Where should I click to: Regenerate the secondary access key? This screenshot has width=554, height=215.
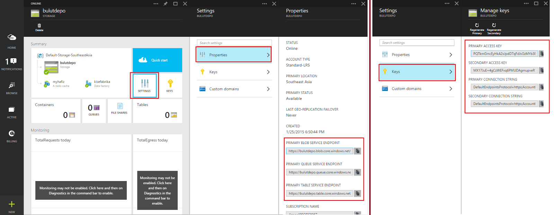pyautogui.click(x=494, y=29)
